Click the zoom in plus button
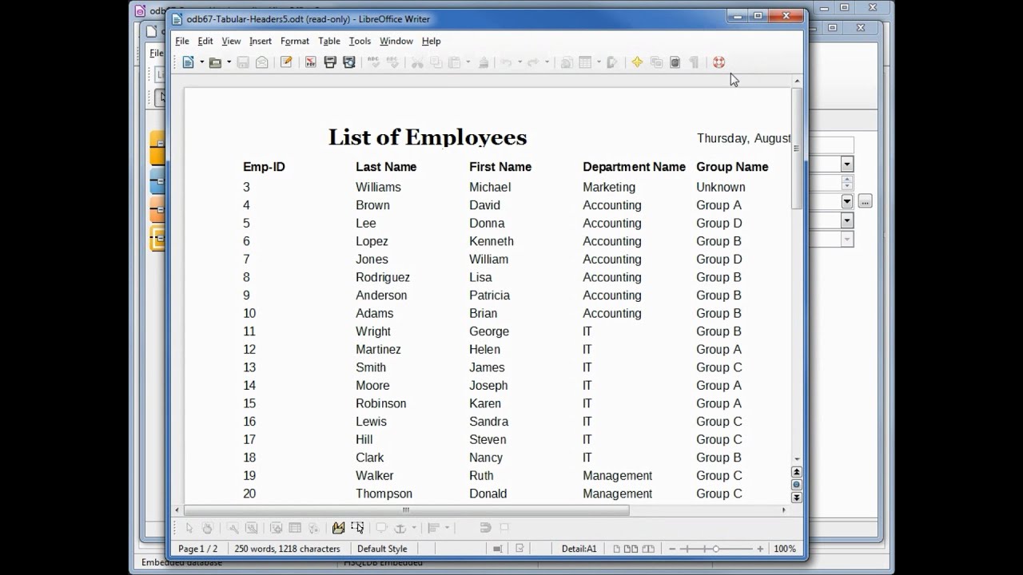Image resolution: width=1023 pixels, height=575 pixels. click(760, 549)
